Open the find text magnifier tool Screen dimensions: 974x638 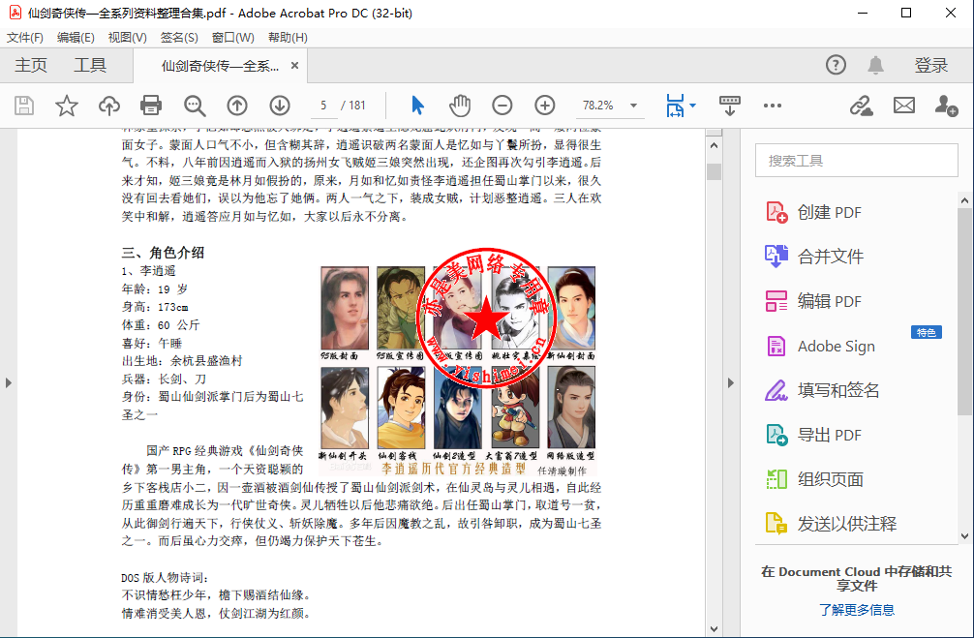pos(195,106)
